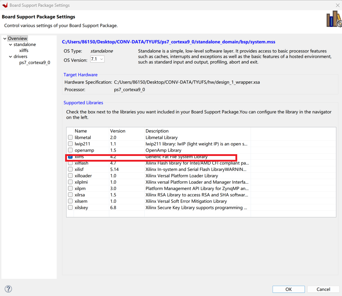This screenshot has width=342, height=296.
Task: Click the OpenAmp Library description
Action: (x=163, y=150)
